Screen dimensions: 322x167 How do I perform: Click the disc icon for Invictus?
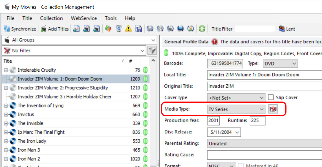click(x=13, y=115)
